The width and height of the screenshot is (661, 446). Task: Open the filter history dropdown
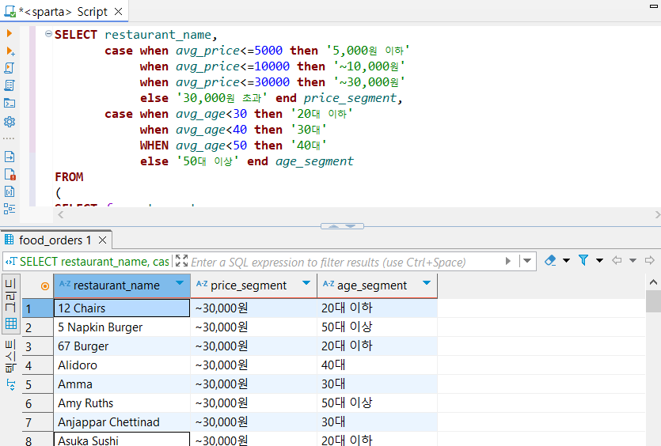[x=527, y=261]
